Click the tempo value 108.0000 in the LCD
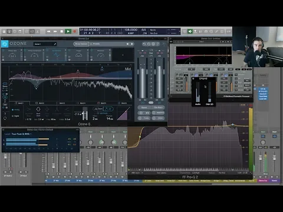Viewport: 283px width, 212px height. coord(131,29)
